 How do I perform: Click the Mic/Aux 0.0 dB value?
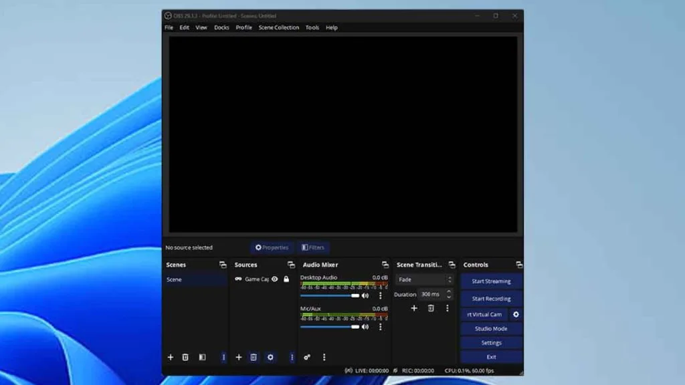tap(380, 308)
